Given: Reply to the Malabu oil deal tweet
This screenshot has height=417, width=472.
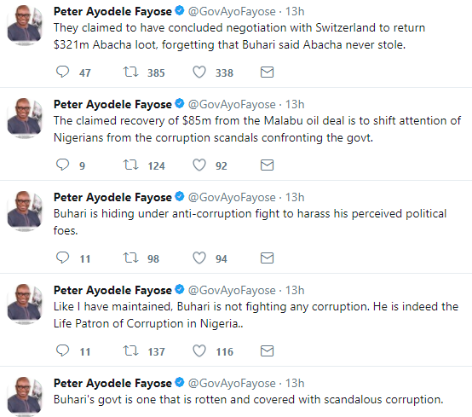Looking at the screenshot, I should point(62,165).
